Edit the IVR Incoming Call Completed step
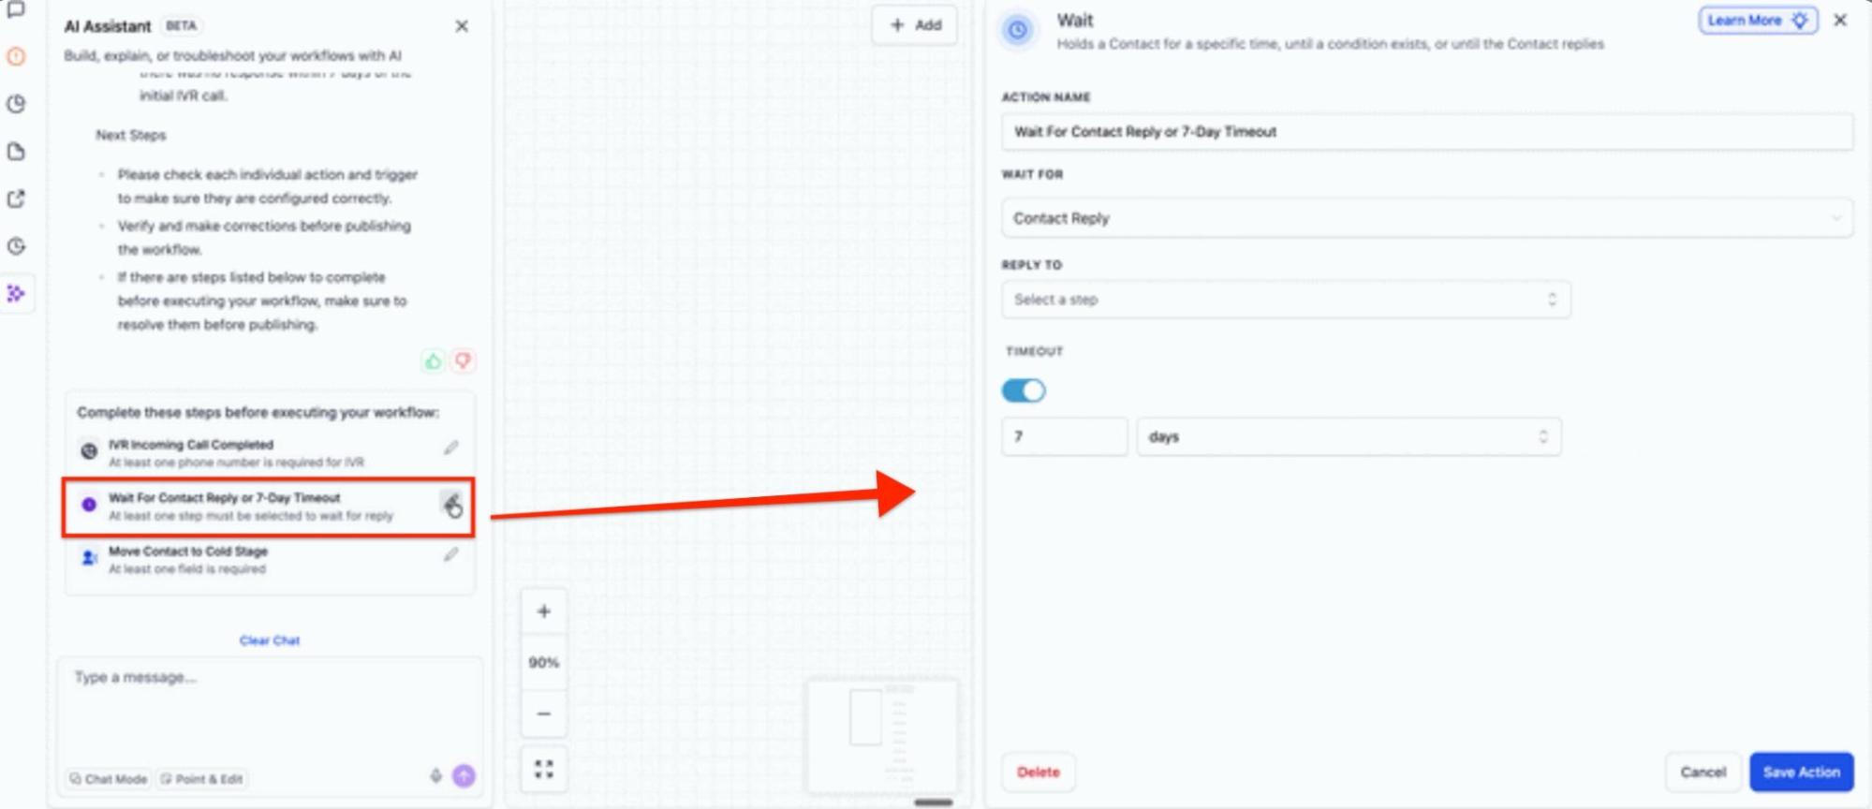 coord(451,448)
